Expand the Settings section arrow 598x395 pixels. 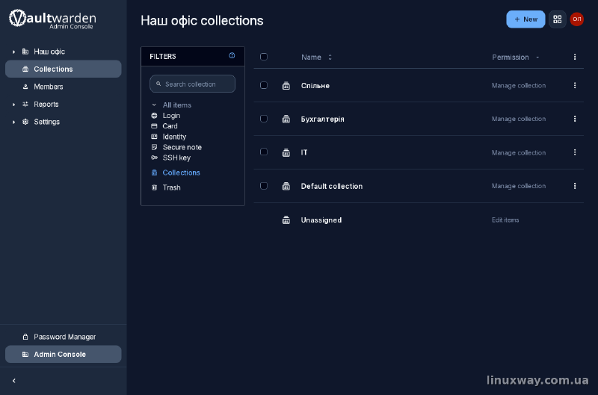tap(13, 122)
